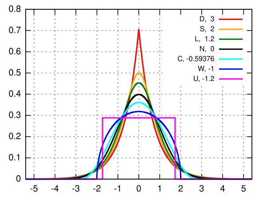Click the peak of the orange curve
The width and height of the screenshot is (266, 199).
(139, 73)
